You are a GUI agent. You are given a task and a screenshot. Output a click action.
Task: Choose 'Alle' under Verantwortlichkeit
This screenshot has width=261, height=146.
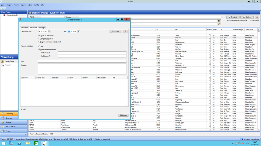point(39,46)
